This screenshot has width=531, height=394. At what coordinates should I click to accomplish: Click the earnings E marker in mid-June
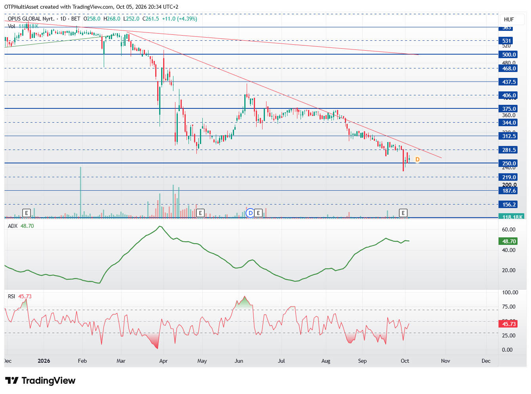259,213
